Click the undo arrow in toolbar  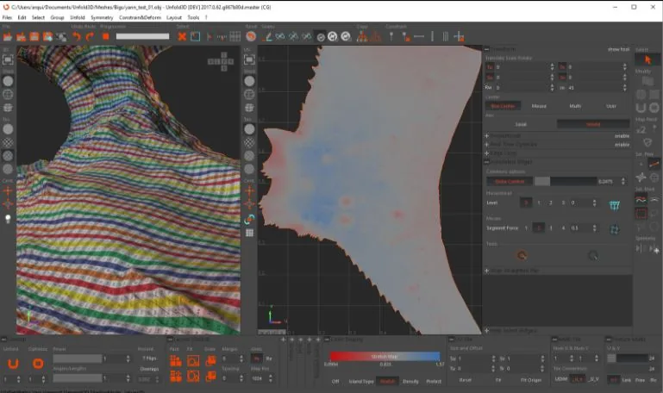77,37
